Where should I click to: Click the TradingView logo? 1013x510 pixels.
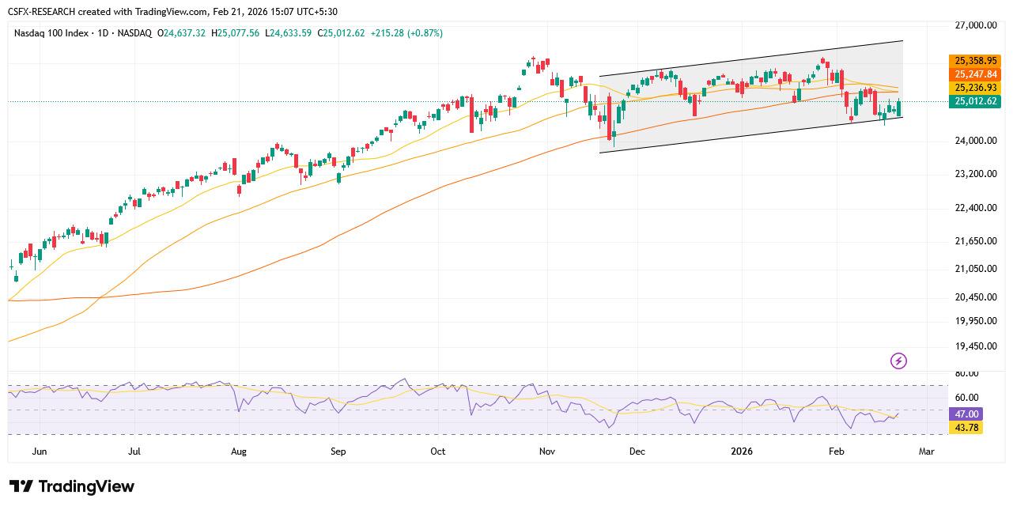coord(71,487)
